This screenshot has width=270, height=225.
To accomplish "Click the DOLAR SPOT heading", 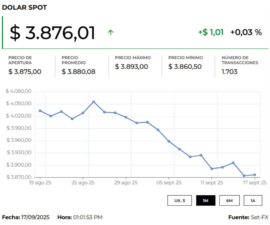I will [x=24, y=7].
